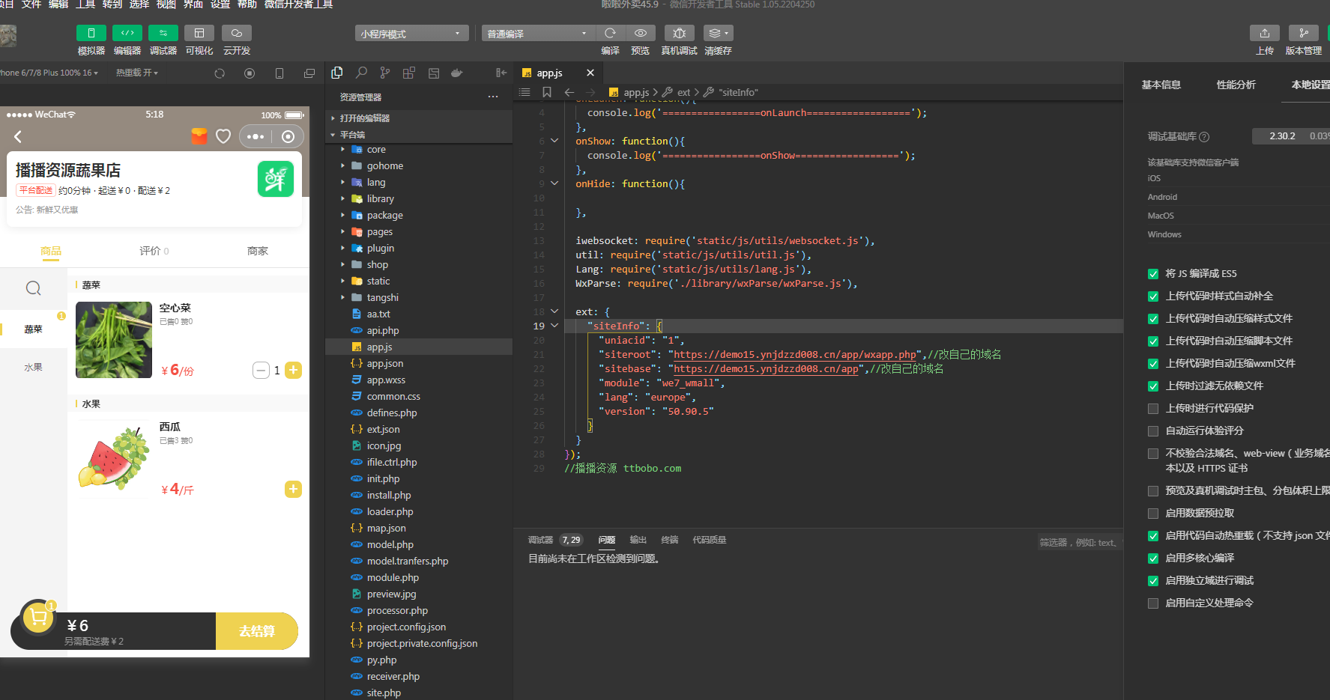This screenshot has width=1330, height=700.
Task: Uncheck 将 JS 编译成 ES5
Action: point(1153,274)
